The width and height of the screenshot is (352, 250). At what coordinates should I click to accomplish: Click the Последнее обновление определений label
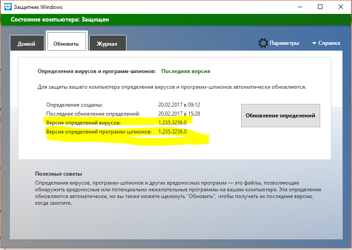93,114
